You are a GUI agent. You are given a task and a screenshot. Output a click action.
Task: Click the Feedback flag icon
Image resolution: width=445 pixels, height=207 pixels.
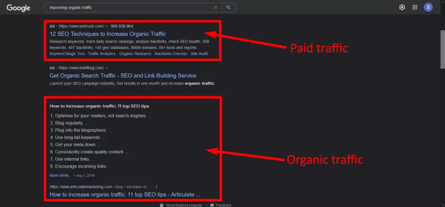pyautogui.click(x=212, y=205)
